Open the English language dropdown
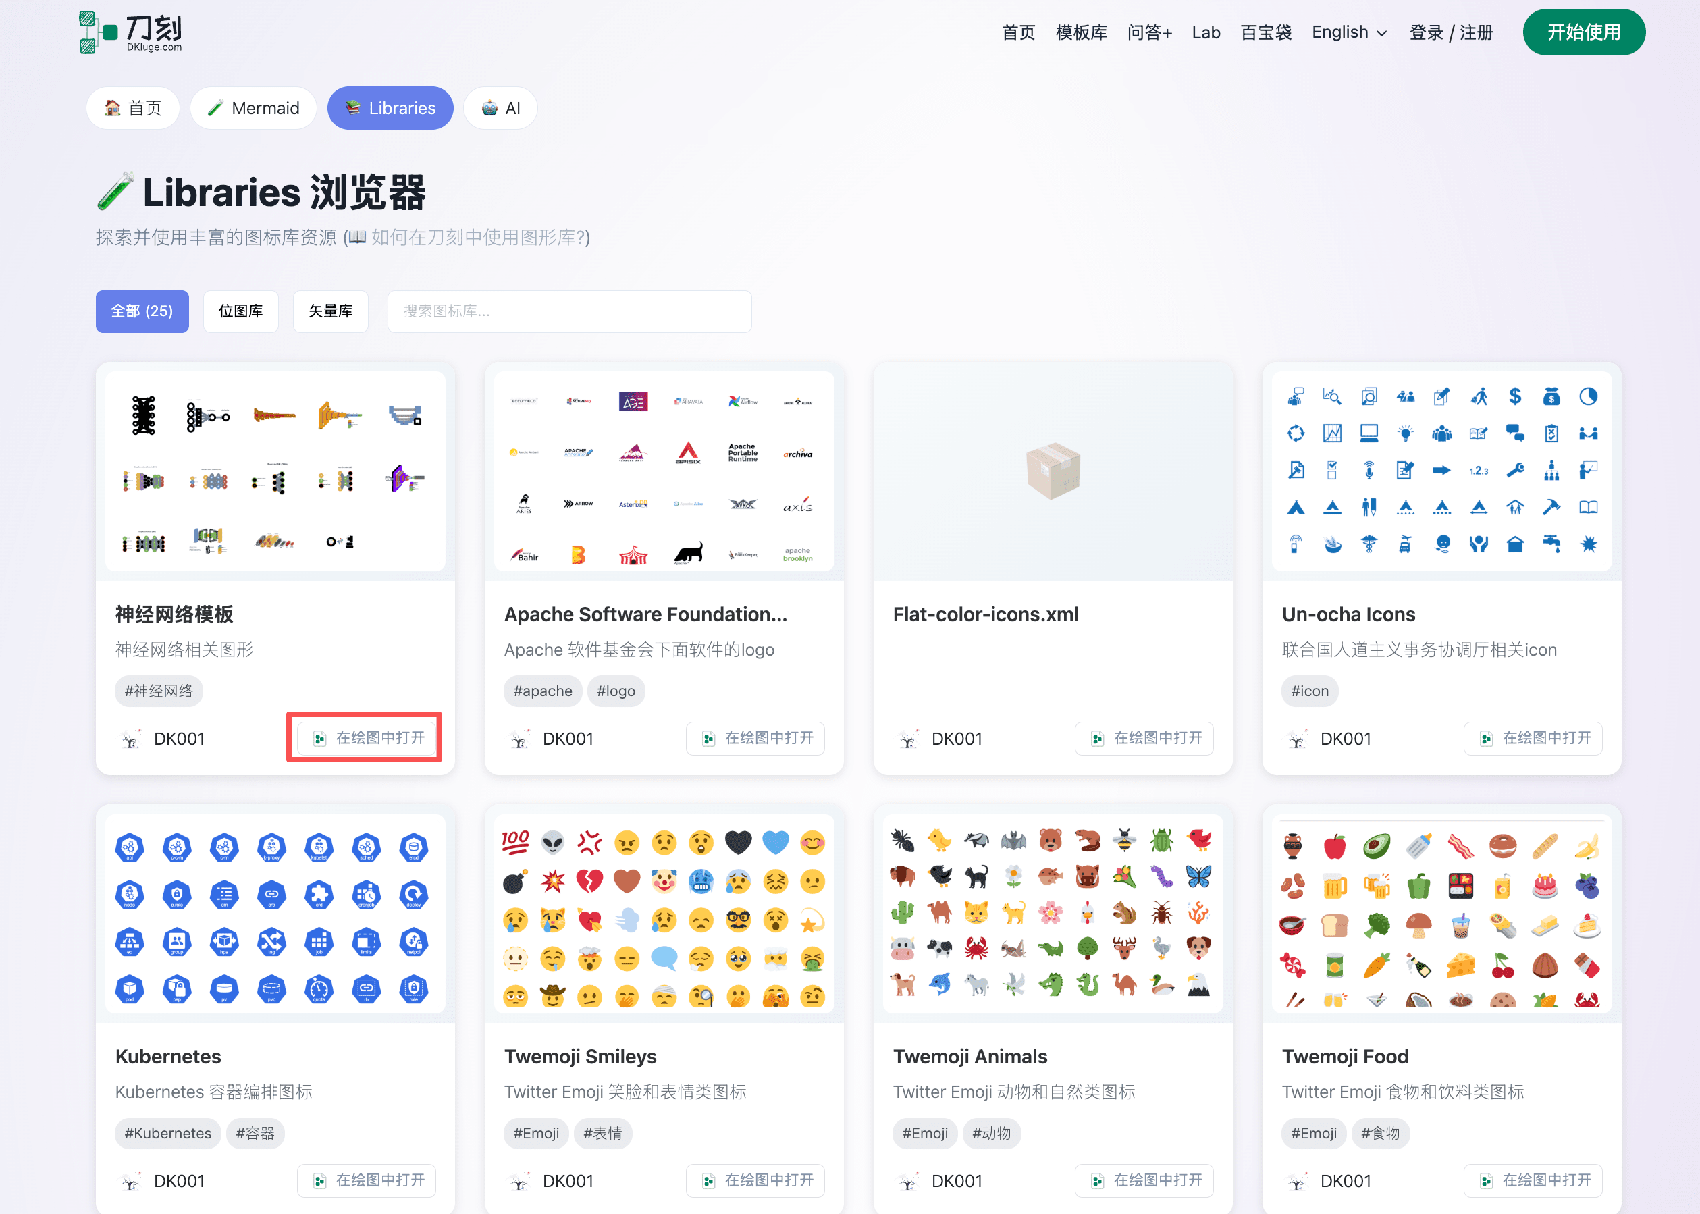 tap(1348, 32)
